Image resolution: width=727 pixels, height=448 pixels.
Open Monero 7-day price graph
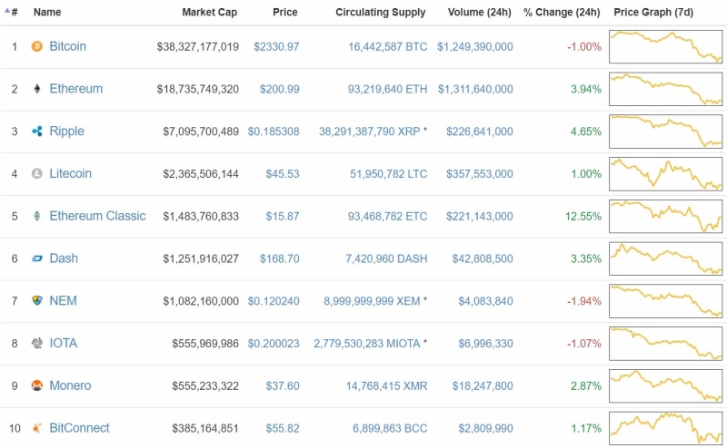click(x=666, y=386)
